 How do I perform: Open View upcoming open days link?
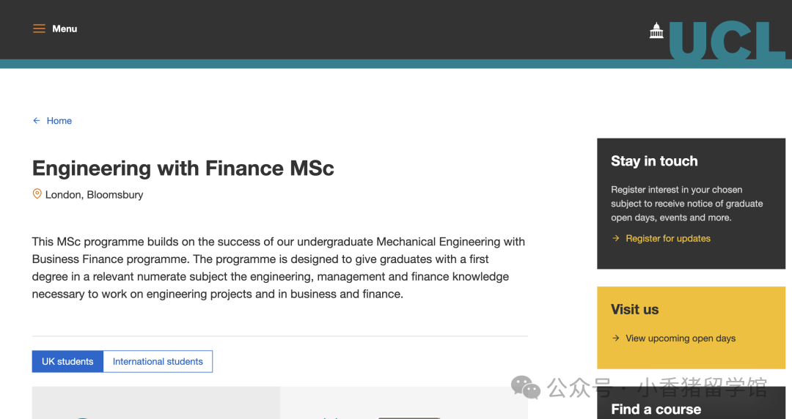(681, 338)
